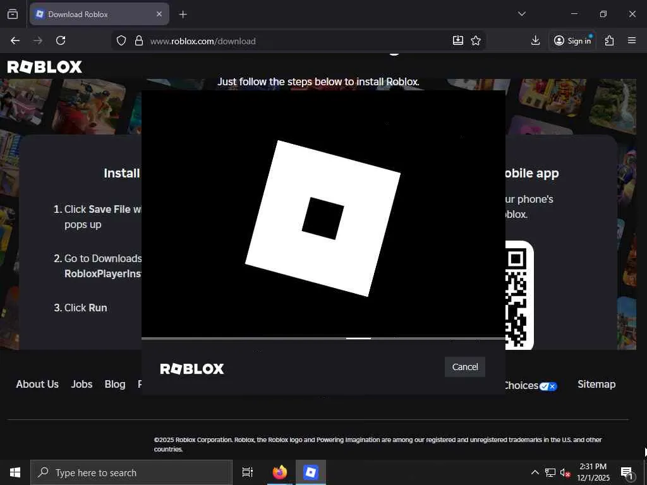Viewport: 647px width, 485px height.
Task: Open the tracking protection shield icon
Action: tap(121, 40)
